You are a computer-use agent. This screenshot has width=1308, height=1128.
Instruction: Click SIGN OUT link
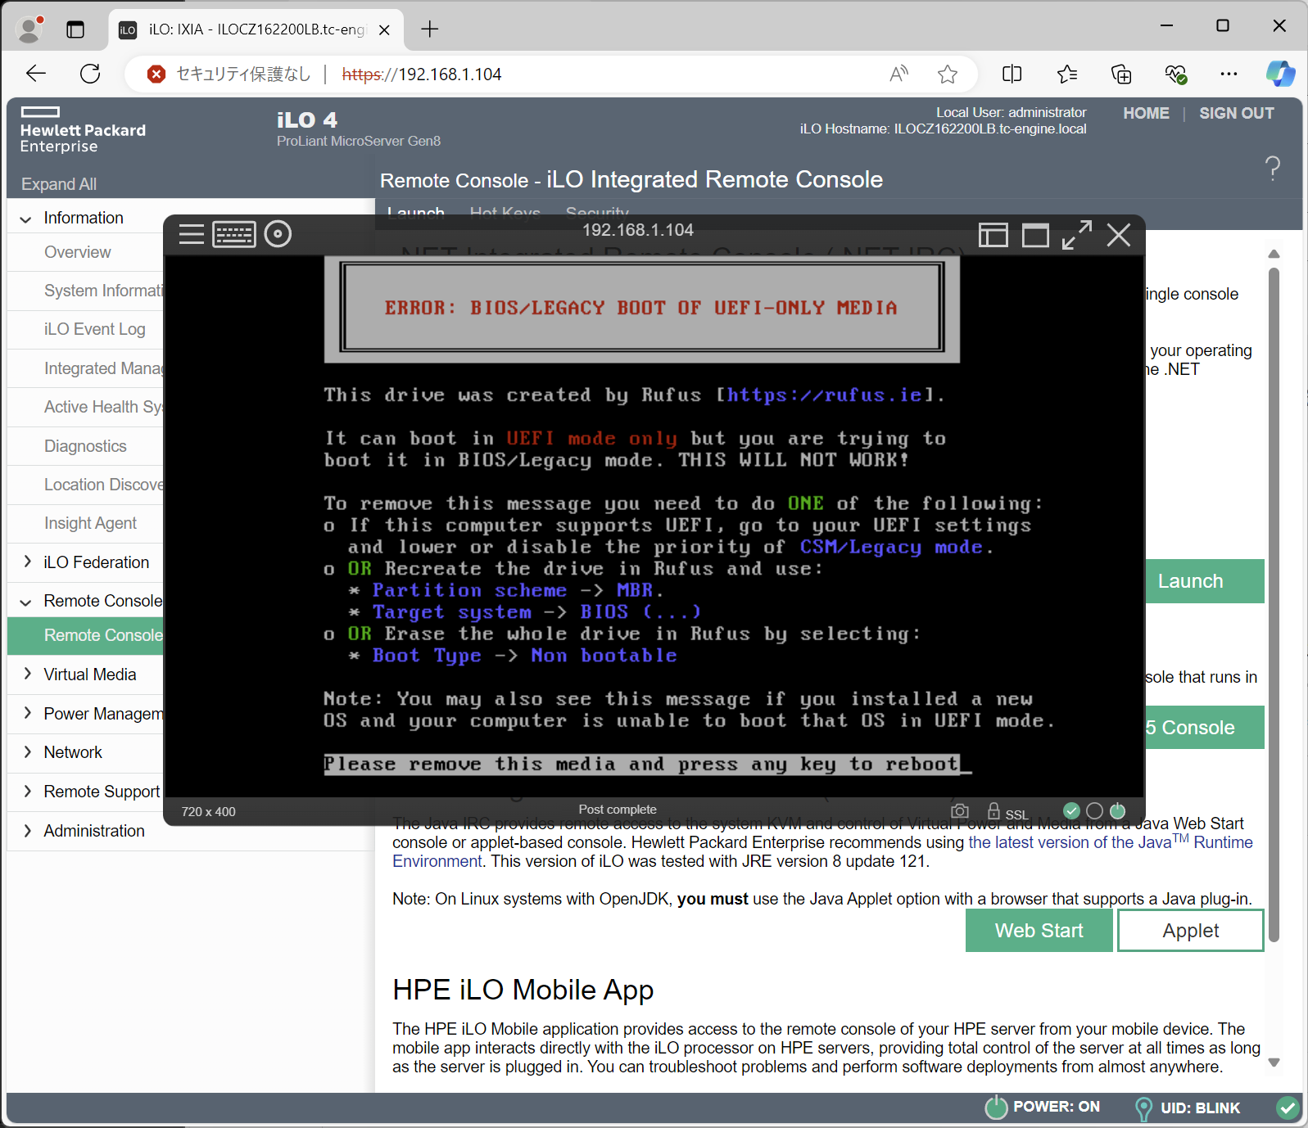[1237, 114]
